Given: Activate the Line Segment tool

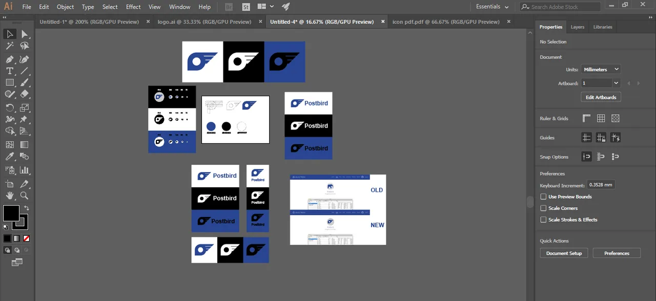Looking at the screenshot, I should [24, 71].
